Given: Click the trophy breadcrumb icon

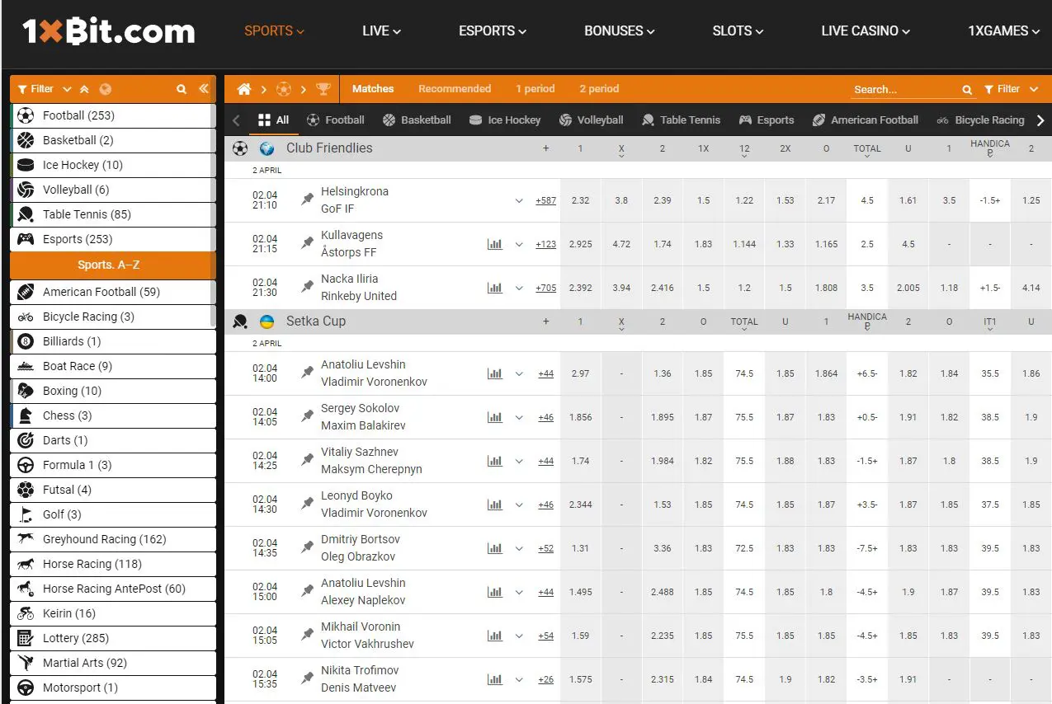Looking at the screenshot, I should (323, 89).
